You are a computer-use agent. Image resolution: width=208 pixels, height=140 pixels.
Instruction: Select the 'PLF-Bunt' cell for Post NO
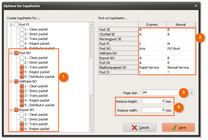(181, 49)
